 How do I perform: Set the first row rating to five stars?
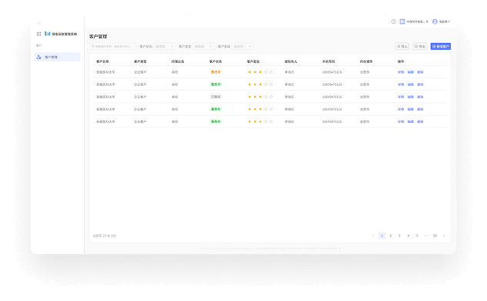coord(271,72)
